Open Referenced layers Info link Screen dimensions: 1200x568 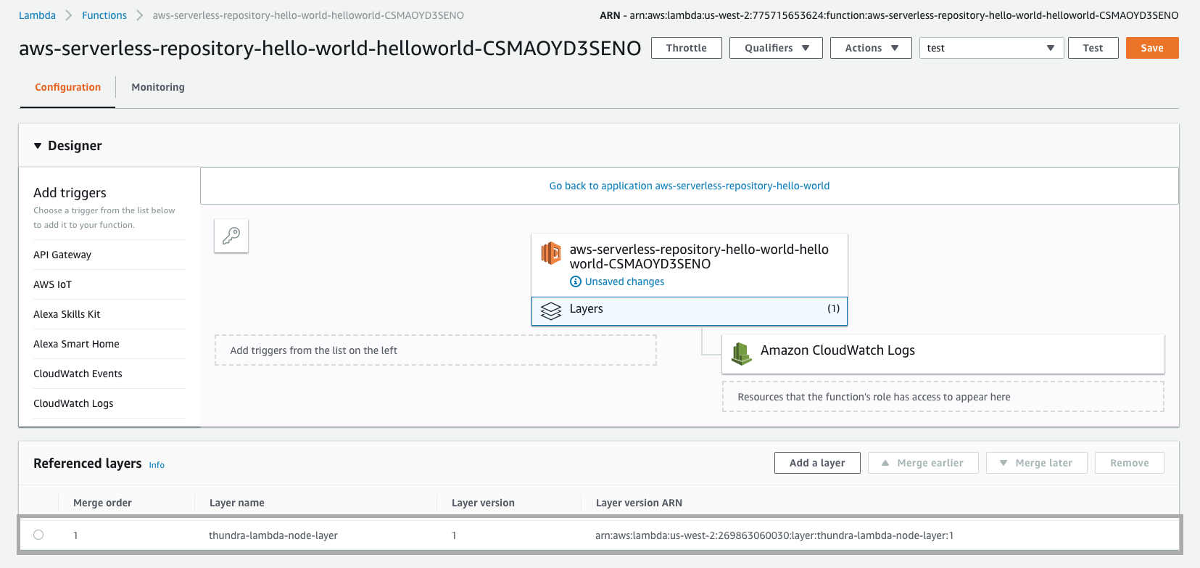point(157,465)
